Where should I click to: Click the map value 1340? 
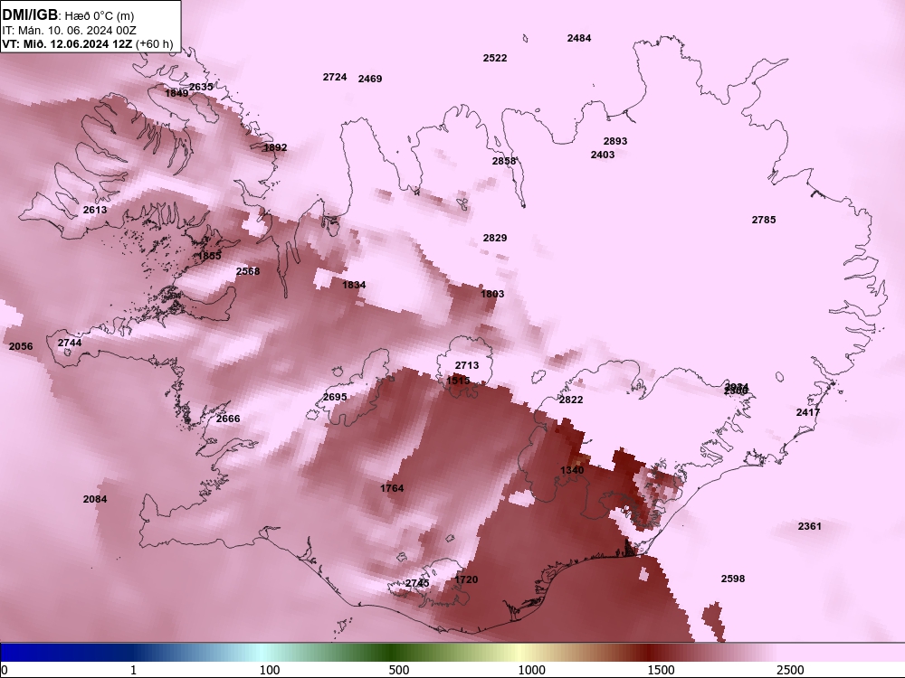(x=572, y=470)
